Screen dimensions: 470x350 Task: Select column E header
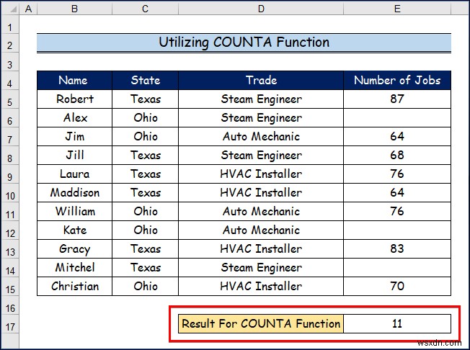point(397,9)
